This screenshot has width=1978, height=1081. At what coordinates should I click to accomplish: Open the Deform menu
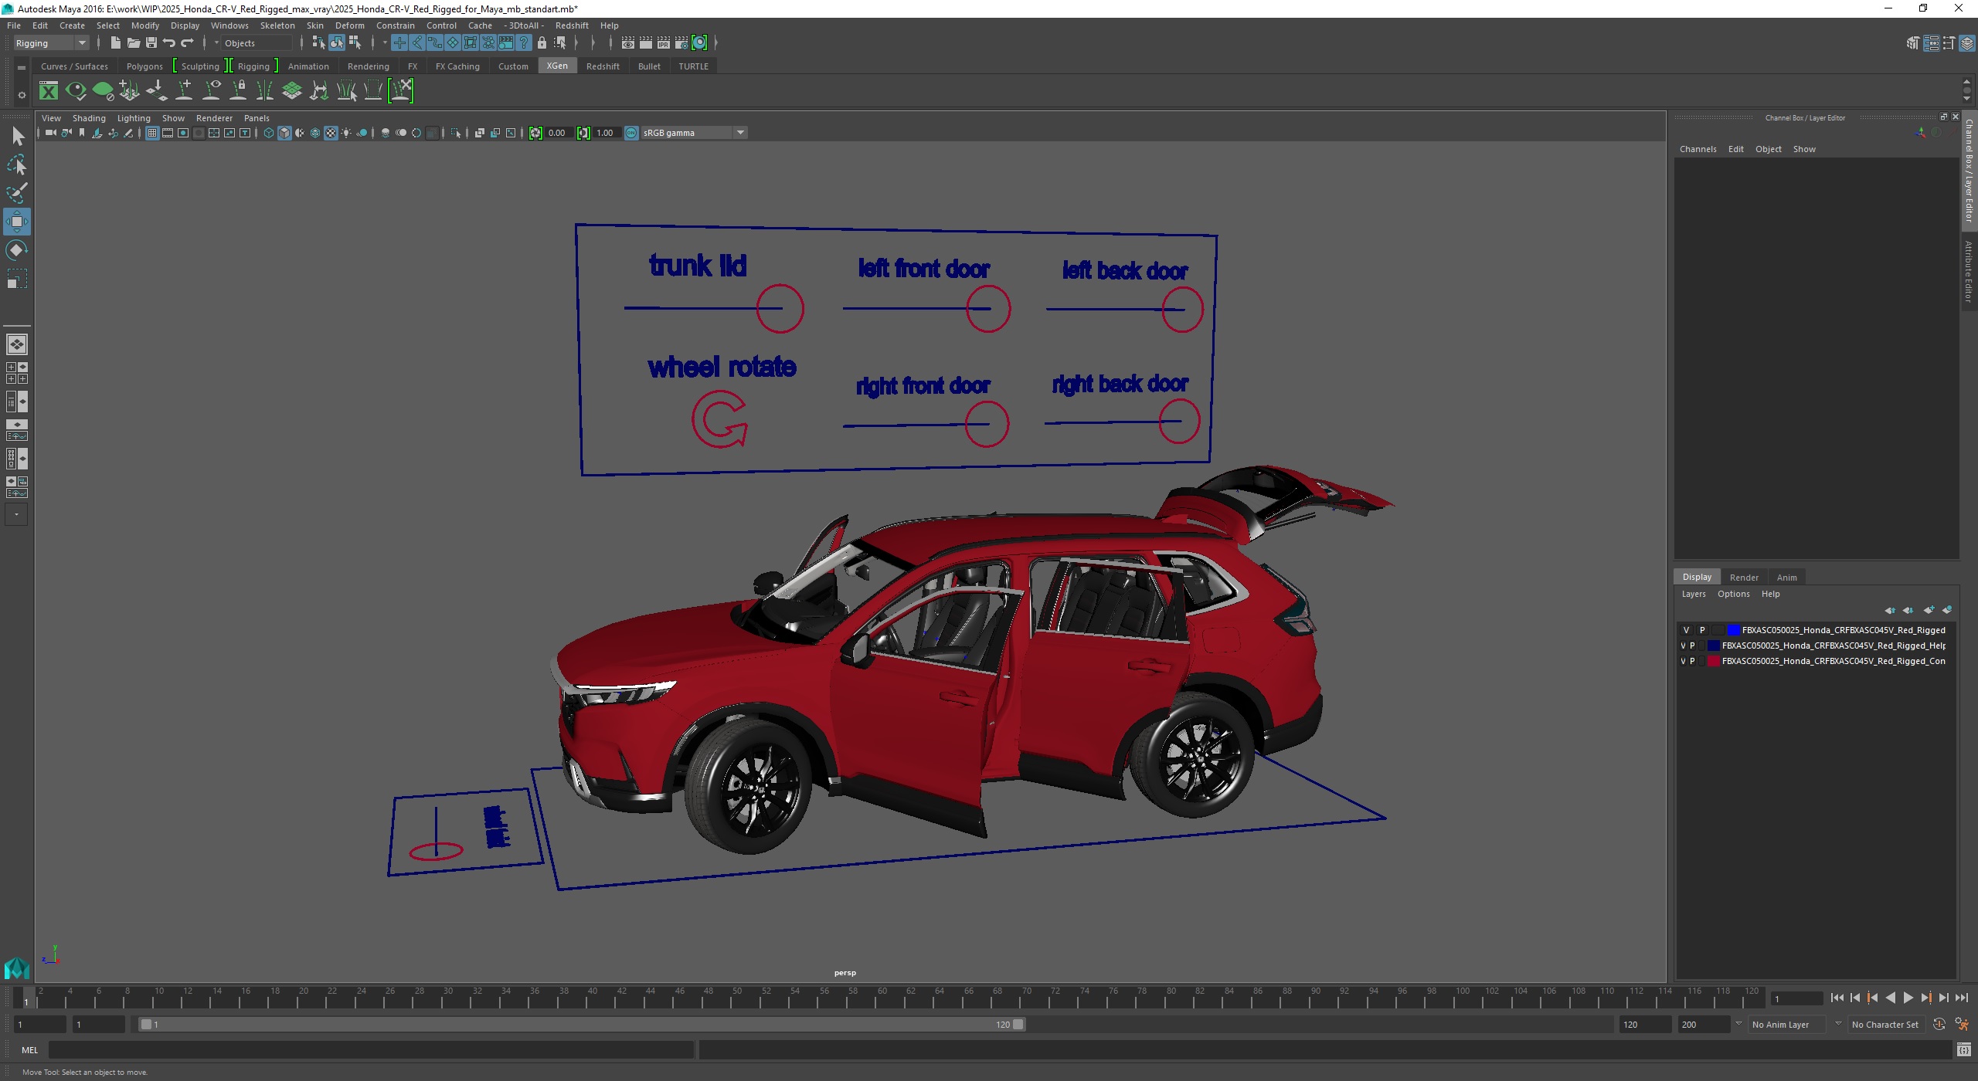point(349,25)
